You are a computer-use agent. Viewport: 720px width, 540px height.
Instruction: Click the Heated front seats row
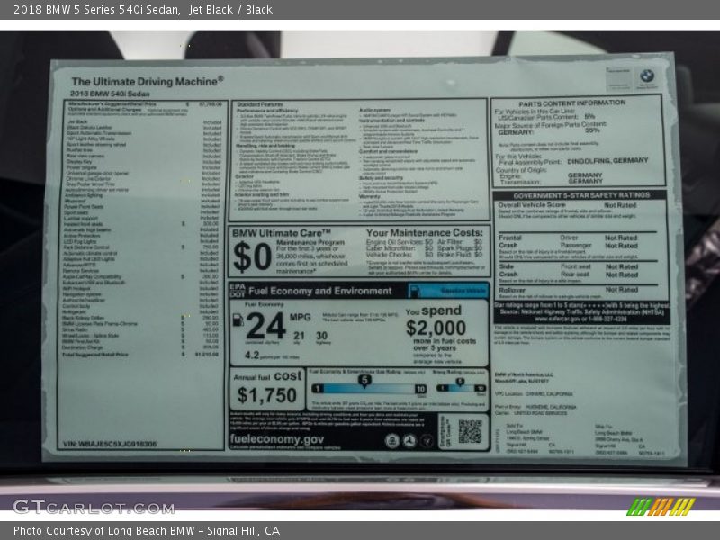coord(141,223)
